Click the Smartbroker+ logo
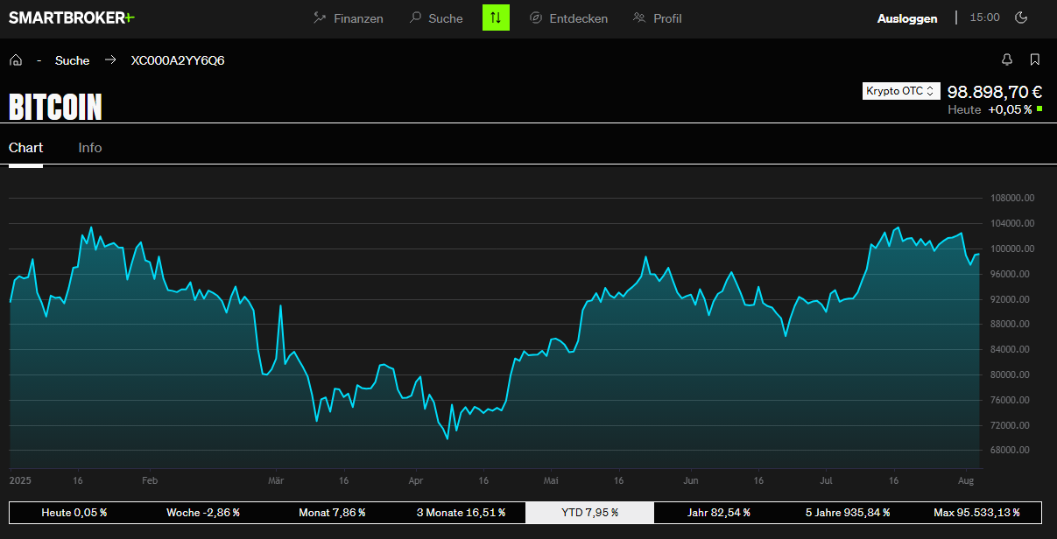This screenshot has width=1057, height=539. [72, 17]
